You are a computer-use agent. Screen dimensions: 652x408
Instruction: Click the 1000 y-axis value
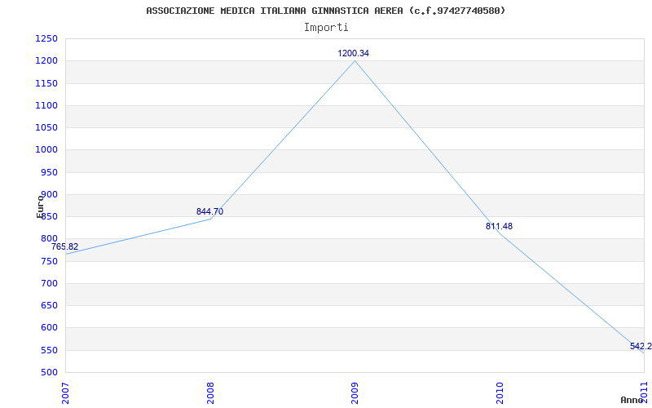[x=46, y=149]
